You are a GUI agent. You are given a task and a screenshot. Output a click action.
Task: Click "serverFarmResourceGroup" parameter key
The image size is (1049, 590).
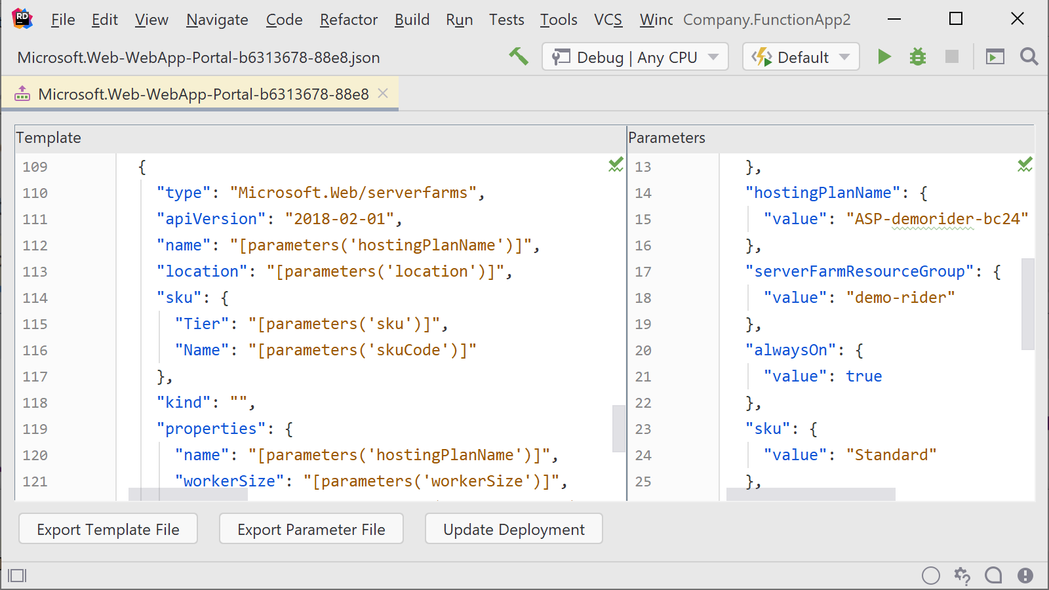[x=860, y=271]
